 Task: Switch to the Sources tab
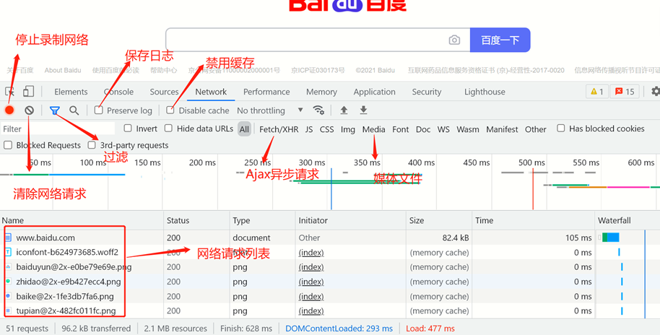tap(164, 92)
